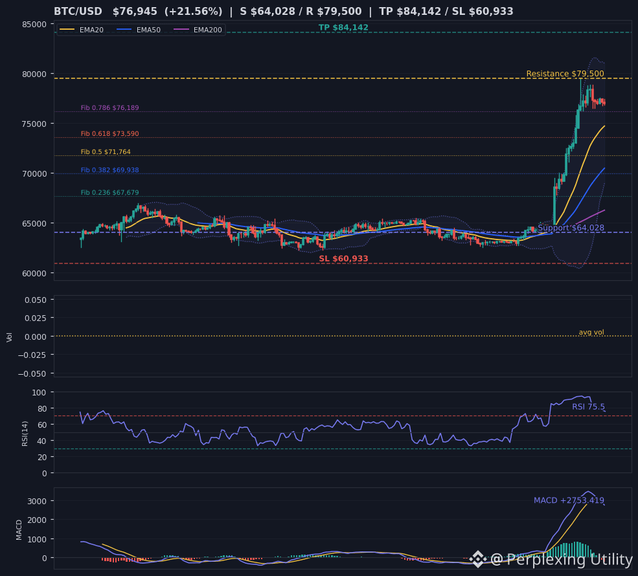
Task: Click the 60000 price axis tick
Action: (x=34, y=274)
